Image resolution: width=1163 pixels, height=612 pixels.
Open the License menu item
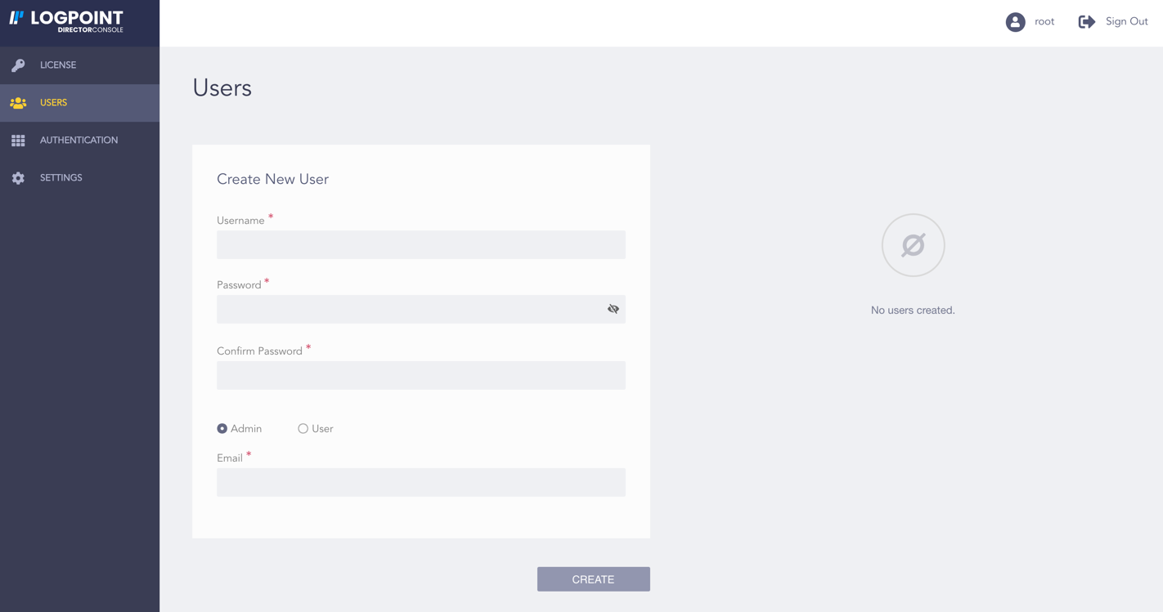coord(58,65)
